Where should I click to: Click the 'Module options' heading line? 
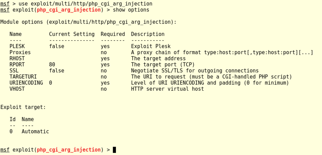click(x=88, y=22)
